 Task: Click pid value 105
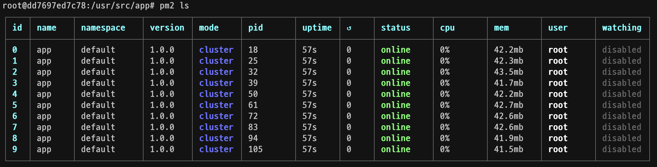[256, 149]
